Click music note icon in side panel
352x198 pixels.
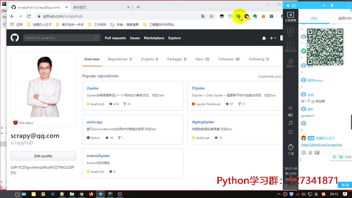coord(290,123)
